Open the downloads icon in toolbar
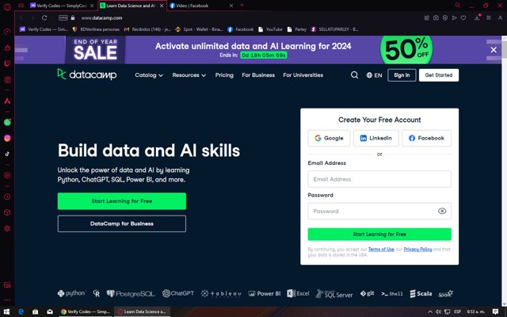Screen dimensions: 507x317 [x=477, y=17]
